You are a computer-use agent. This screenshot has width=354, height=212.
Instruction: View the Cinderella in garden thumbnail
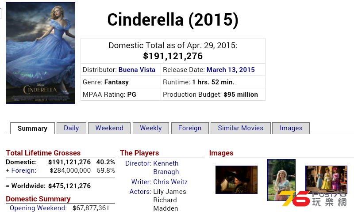[281, 180]
